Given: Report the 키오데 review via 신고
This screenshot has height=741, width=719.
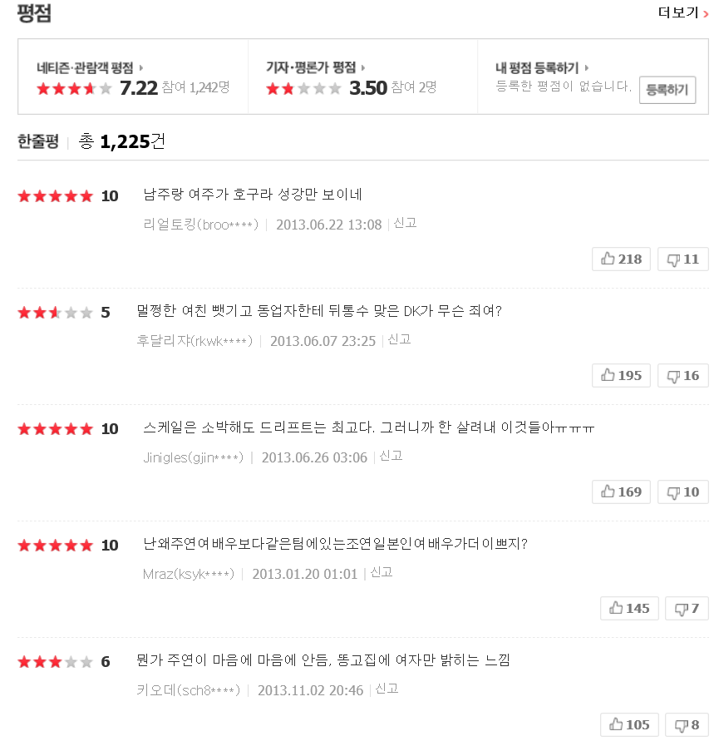Looking at the screenshot, I should (x=387, y=689).
